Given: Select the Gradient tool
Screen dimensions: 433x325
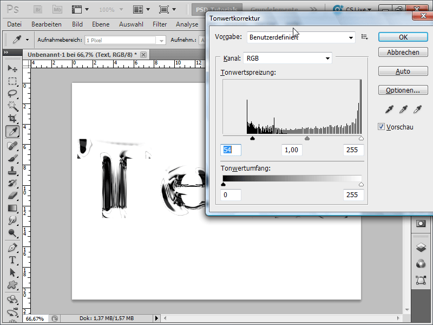Looking at the screenshot, I should [x=12, y=208].
